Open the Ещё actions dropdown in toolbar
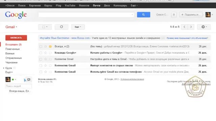Image resolution: width=216 pixels, height=121 pixels. [x=78, y=27]
